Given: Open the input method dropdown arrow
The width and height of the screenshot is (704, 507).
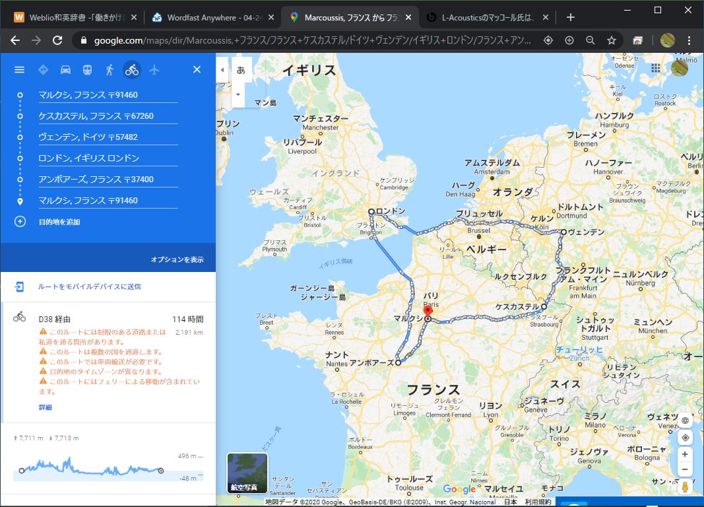Looking at the screenshot, I should (x=238, y=94).
